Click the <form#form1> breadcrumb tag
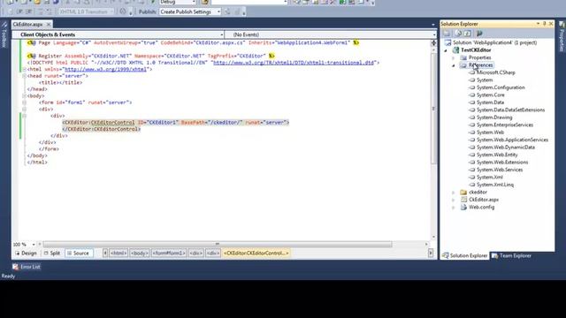This screenshot has width=566, height=318. [169, 254]
